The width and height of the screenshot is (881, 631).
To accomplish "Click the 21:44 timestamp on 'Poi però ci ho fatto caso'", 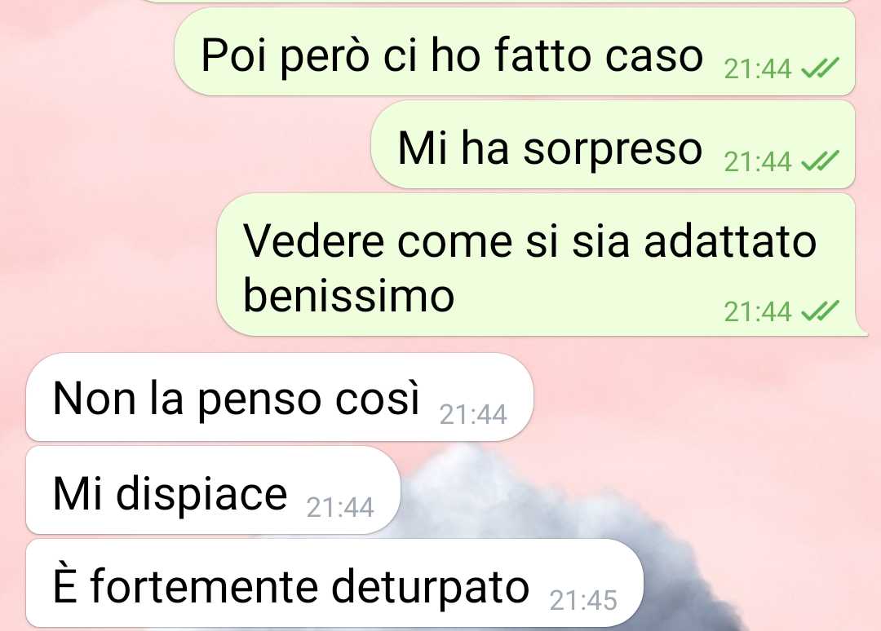I will click(x=757, y=69).
